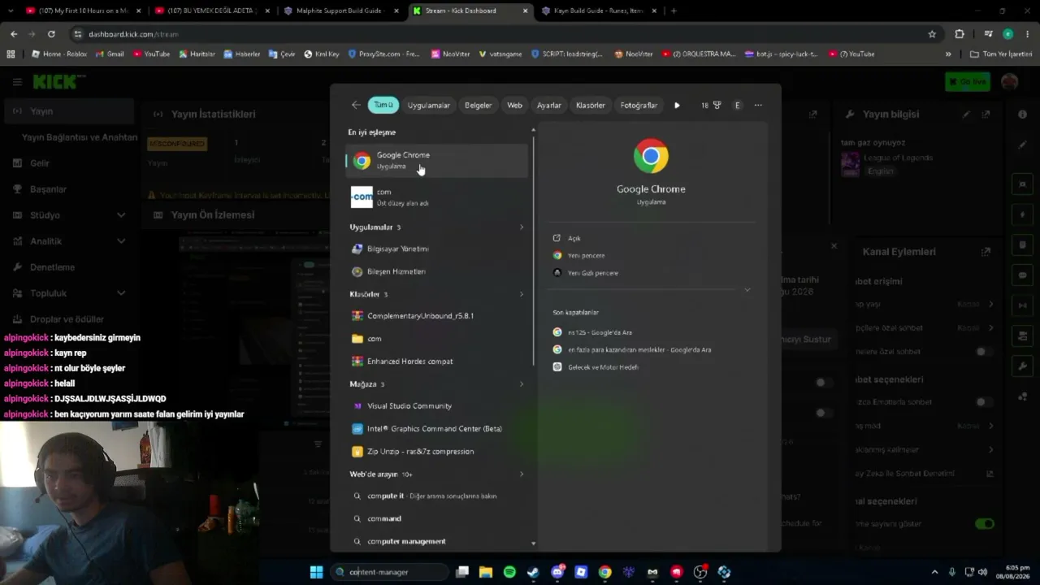Open Discord from the taskbar
The image size is (1040, 585).
coord(557,572)
